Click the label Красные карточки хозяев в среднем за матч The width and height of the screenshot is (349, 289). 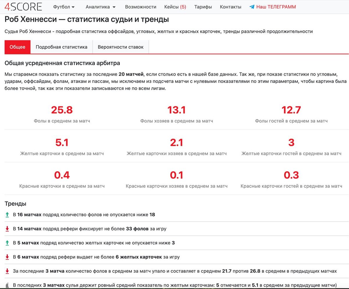tap(177, 186)
